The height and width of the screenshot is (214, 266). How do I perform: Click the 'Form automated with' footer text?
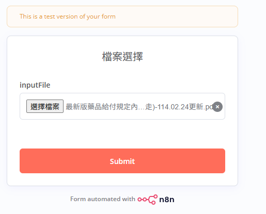coord(103,199)
